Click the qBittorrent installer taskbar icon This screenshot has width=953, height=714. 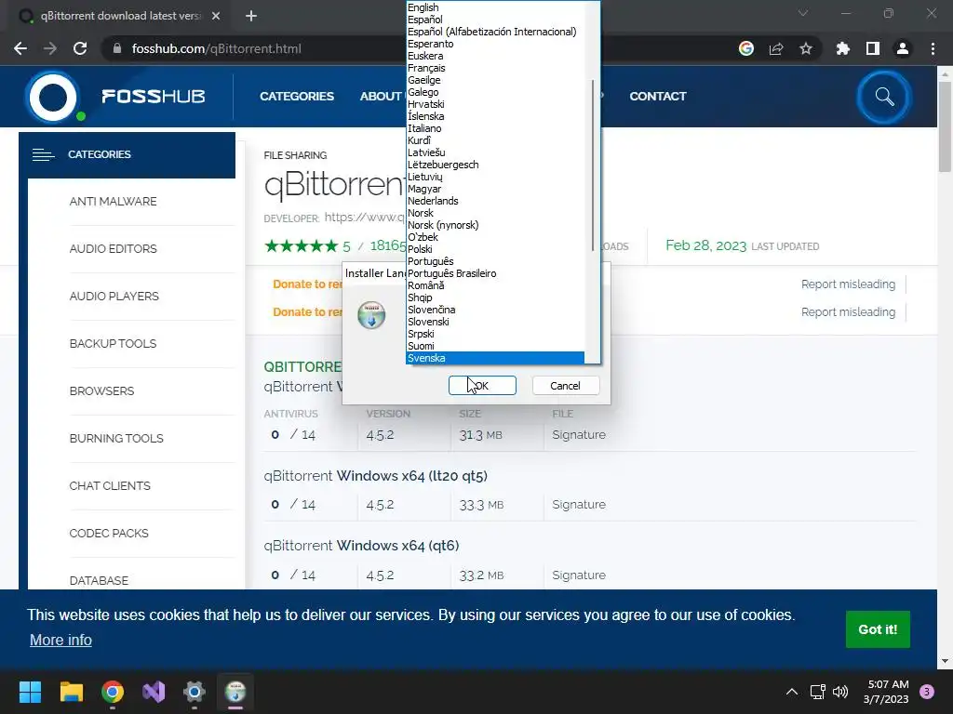coord(235,692)
